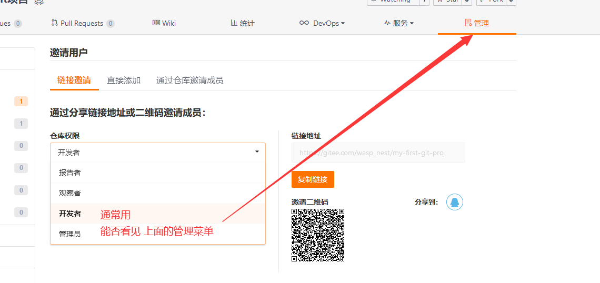Choose 观察者 from the permission list
The image size is (600, 283).
pos(70,193)
